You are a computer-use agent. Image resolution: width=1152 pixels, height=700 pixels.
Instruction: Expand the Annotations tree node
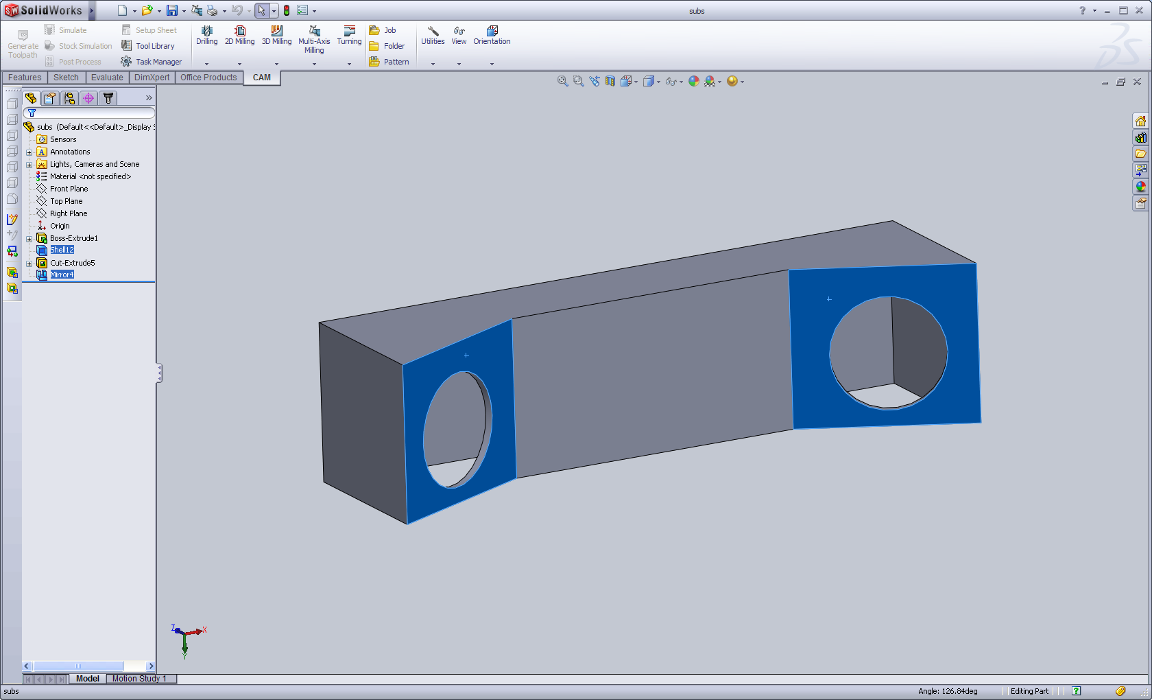(x=29, y=152)
